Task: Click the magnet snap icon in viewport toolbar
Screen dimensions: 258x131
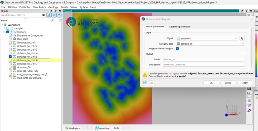Action: pyautogui.click(x=249, y=111)
